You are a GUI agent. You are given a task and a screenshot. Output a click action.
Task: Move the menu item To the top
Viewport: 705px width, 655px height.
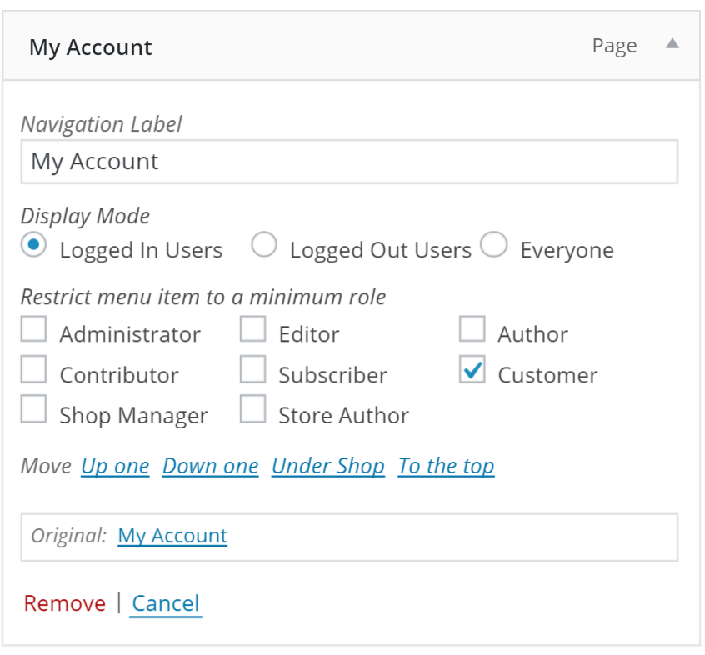tap(447, 466)
